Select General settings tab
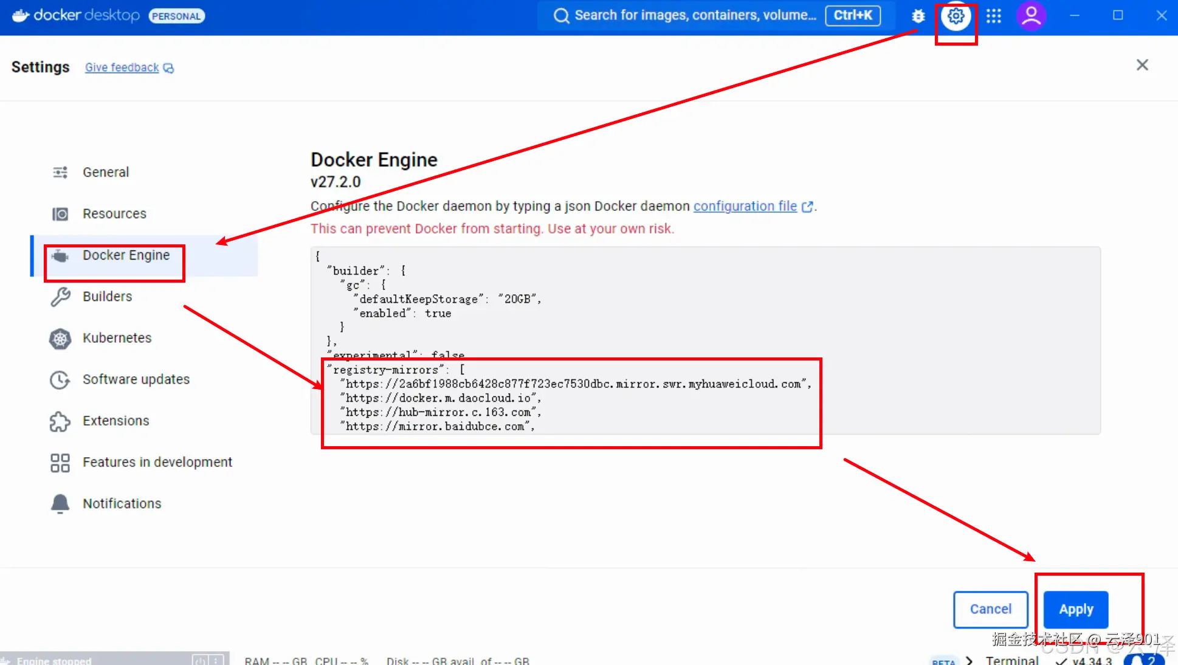The width and height of the screenshot is (1178, 665). [106, 172]
